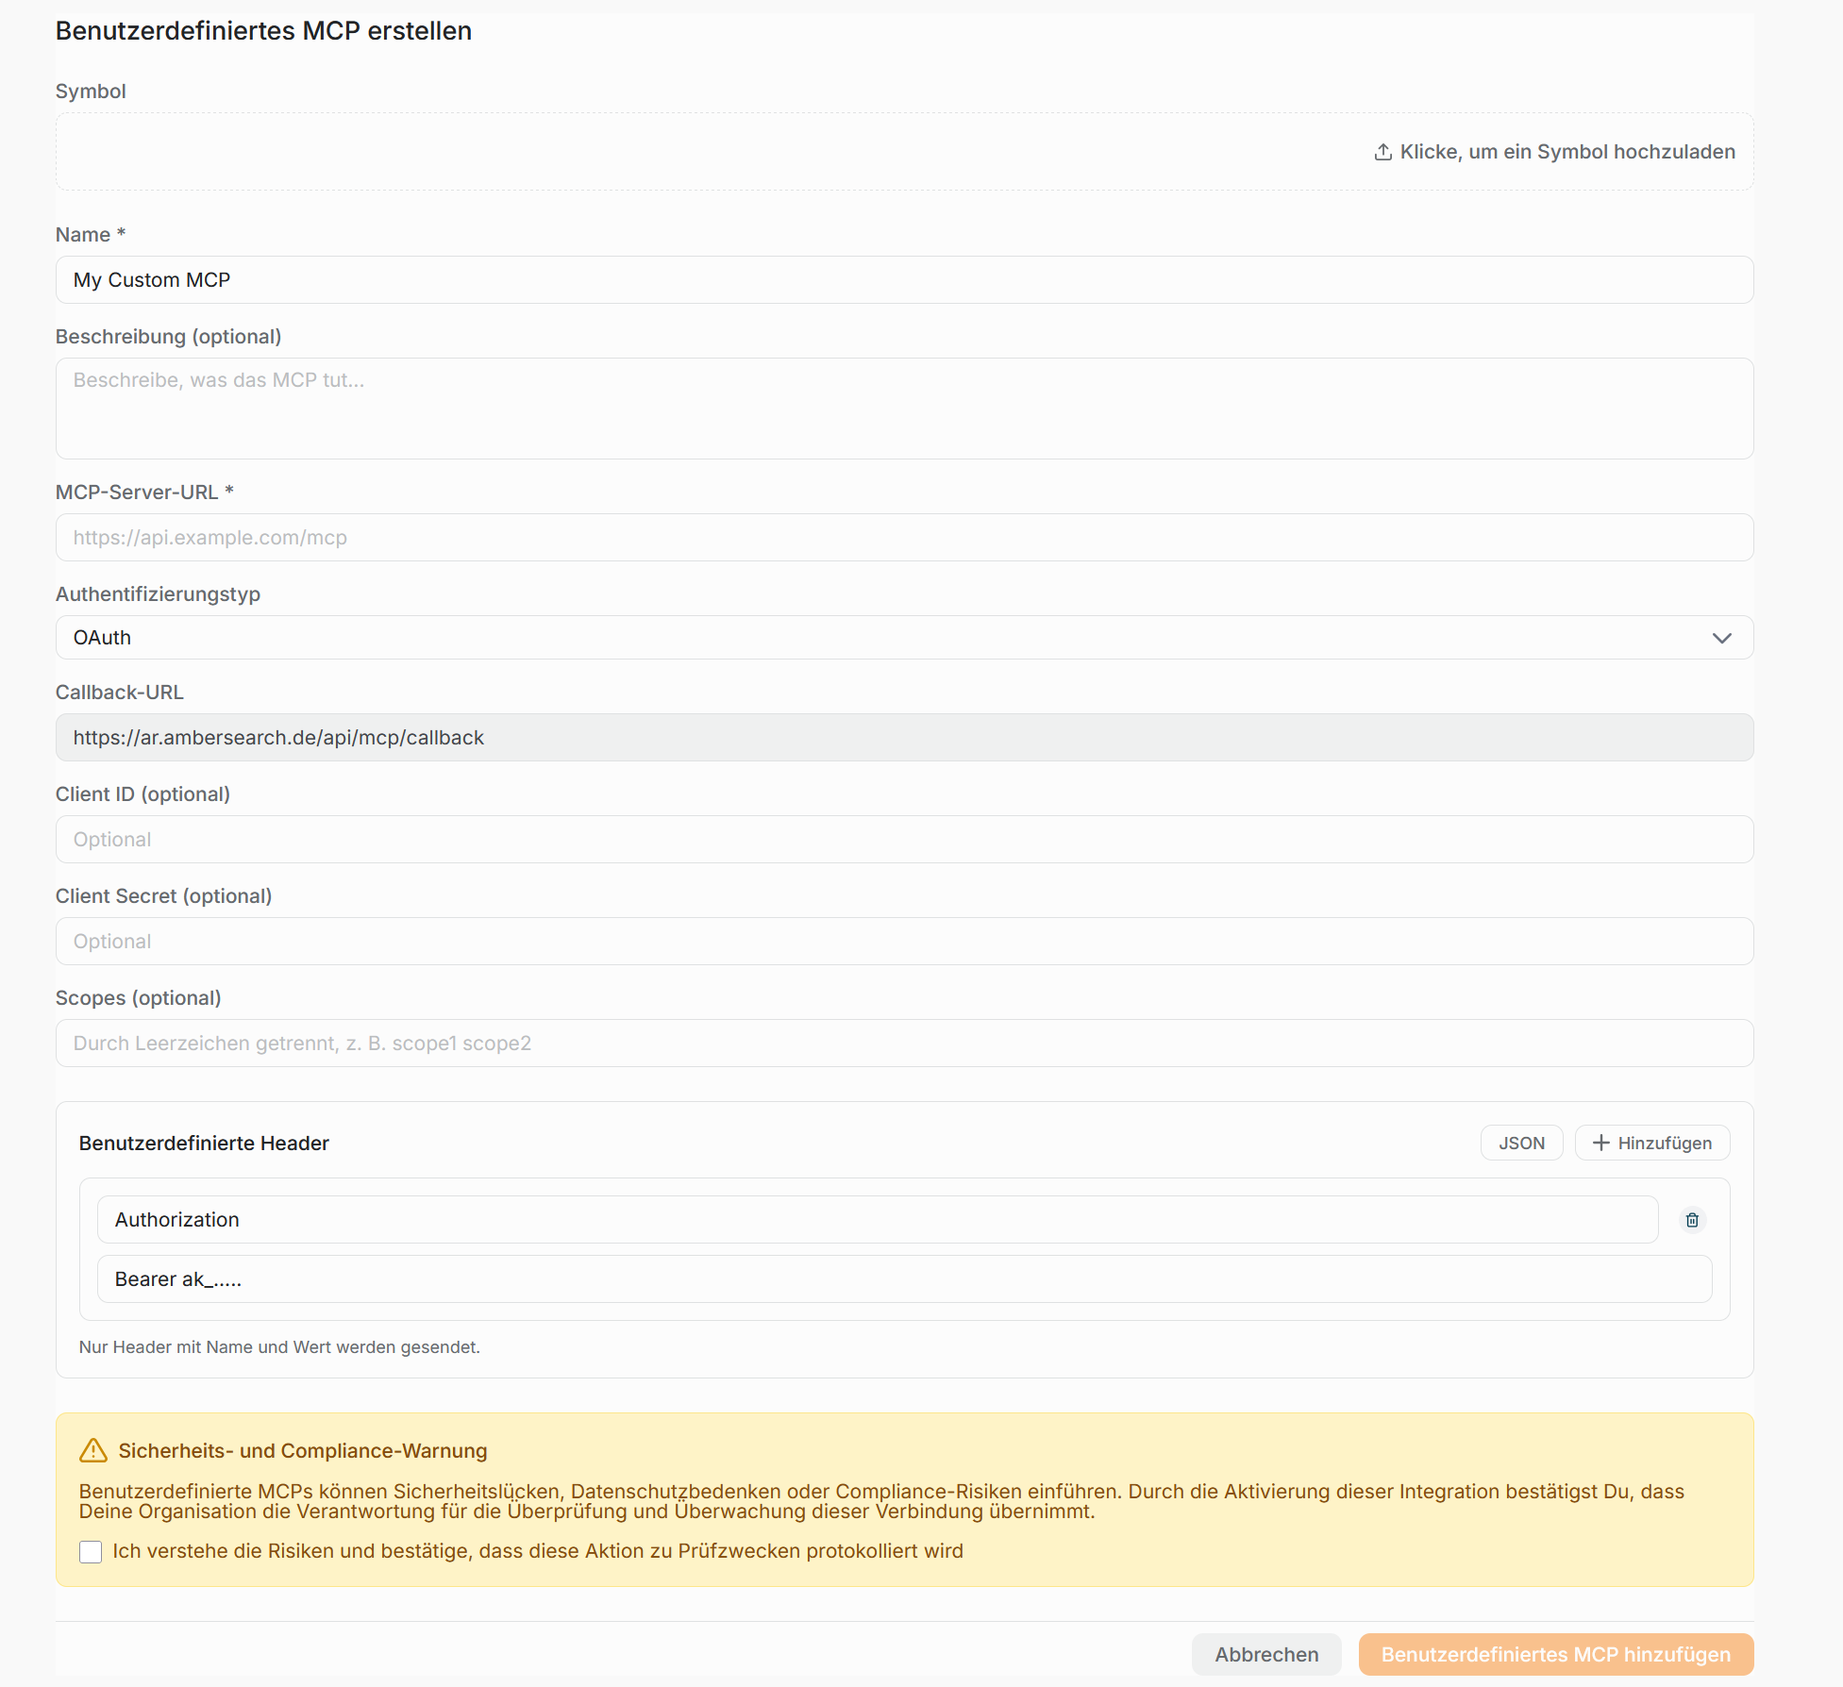
Task: Click the warning triangle icon
Action: [x=93, y=1450]
